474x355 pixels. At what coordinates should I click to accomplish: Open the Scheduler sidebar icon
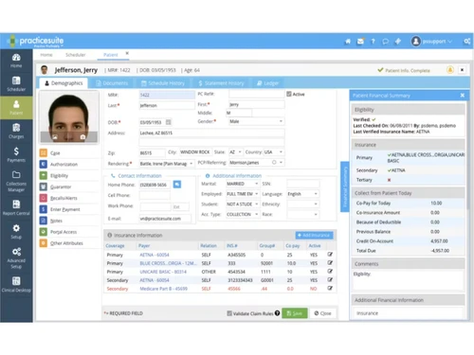(16, 84)
